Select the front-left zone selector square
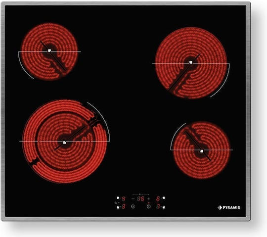 click(118, 207)
